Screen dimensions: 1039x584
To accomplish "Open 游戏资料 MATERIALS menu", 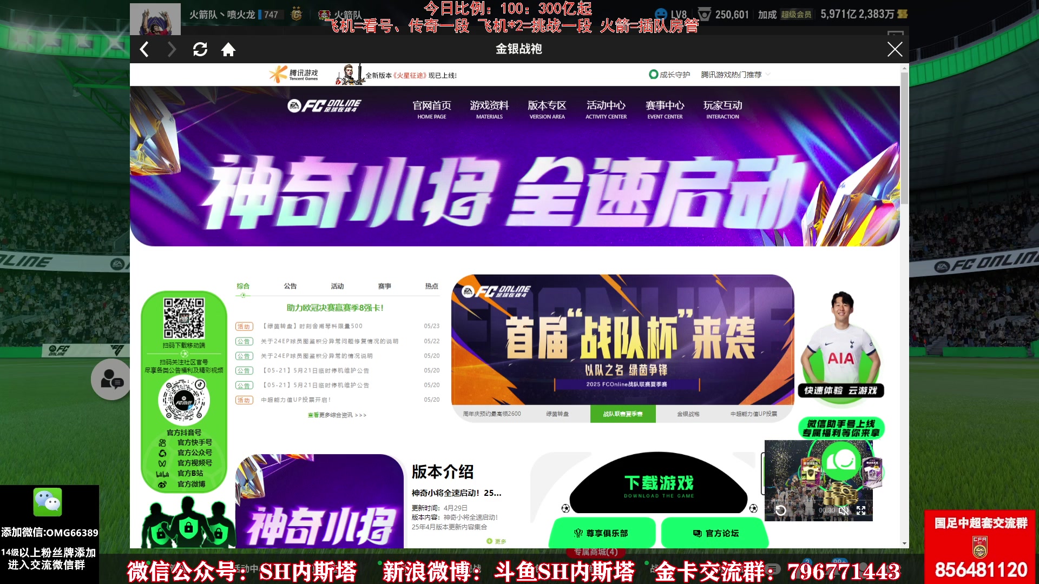I will (x=489, y=109).
